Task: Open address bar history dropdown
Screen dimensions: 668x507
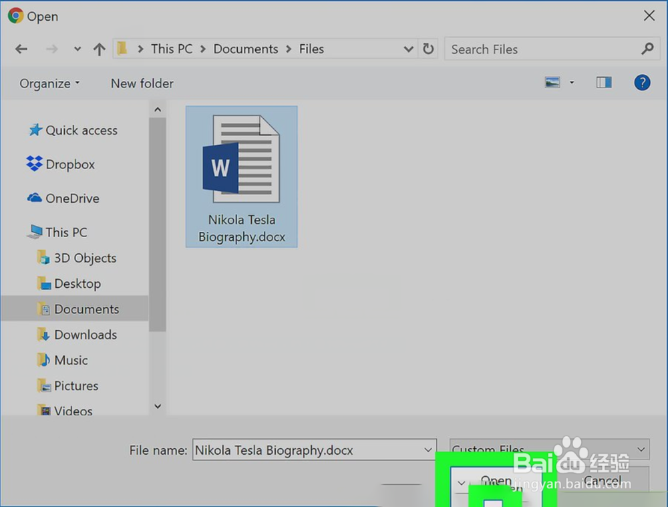Action: pos(408,49)
